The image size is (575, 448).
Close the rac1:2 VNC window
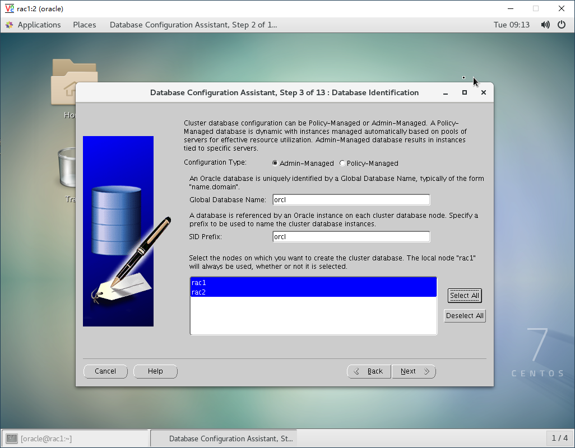pos(562,8)
